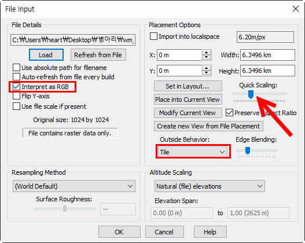
Task: Click 'Original size: 1024 by 1024' text
Action: coord(71,120)
